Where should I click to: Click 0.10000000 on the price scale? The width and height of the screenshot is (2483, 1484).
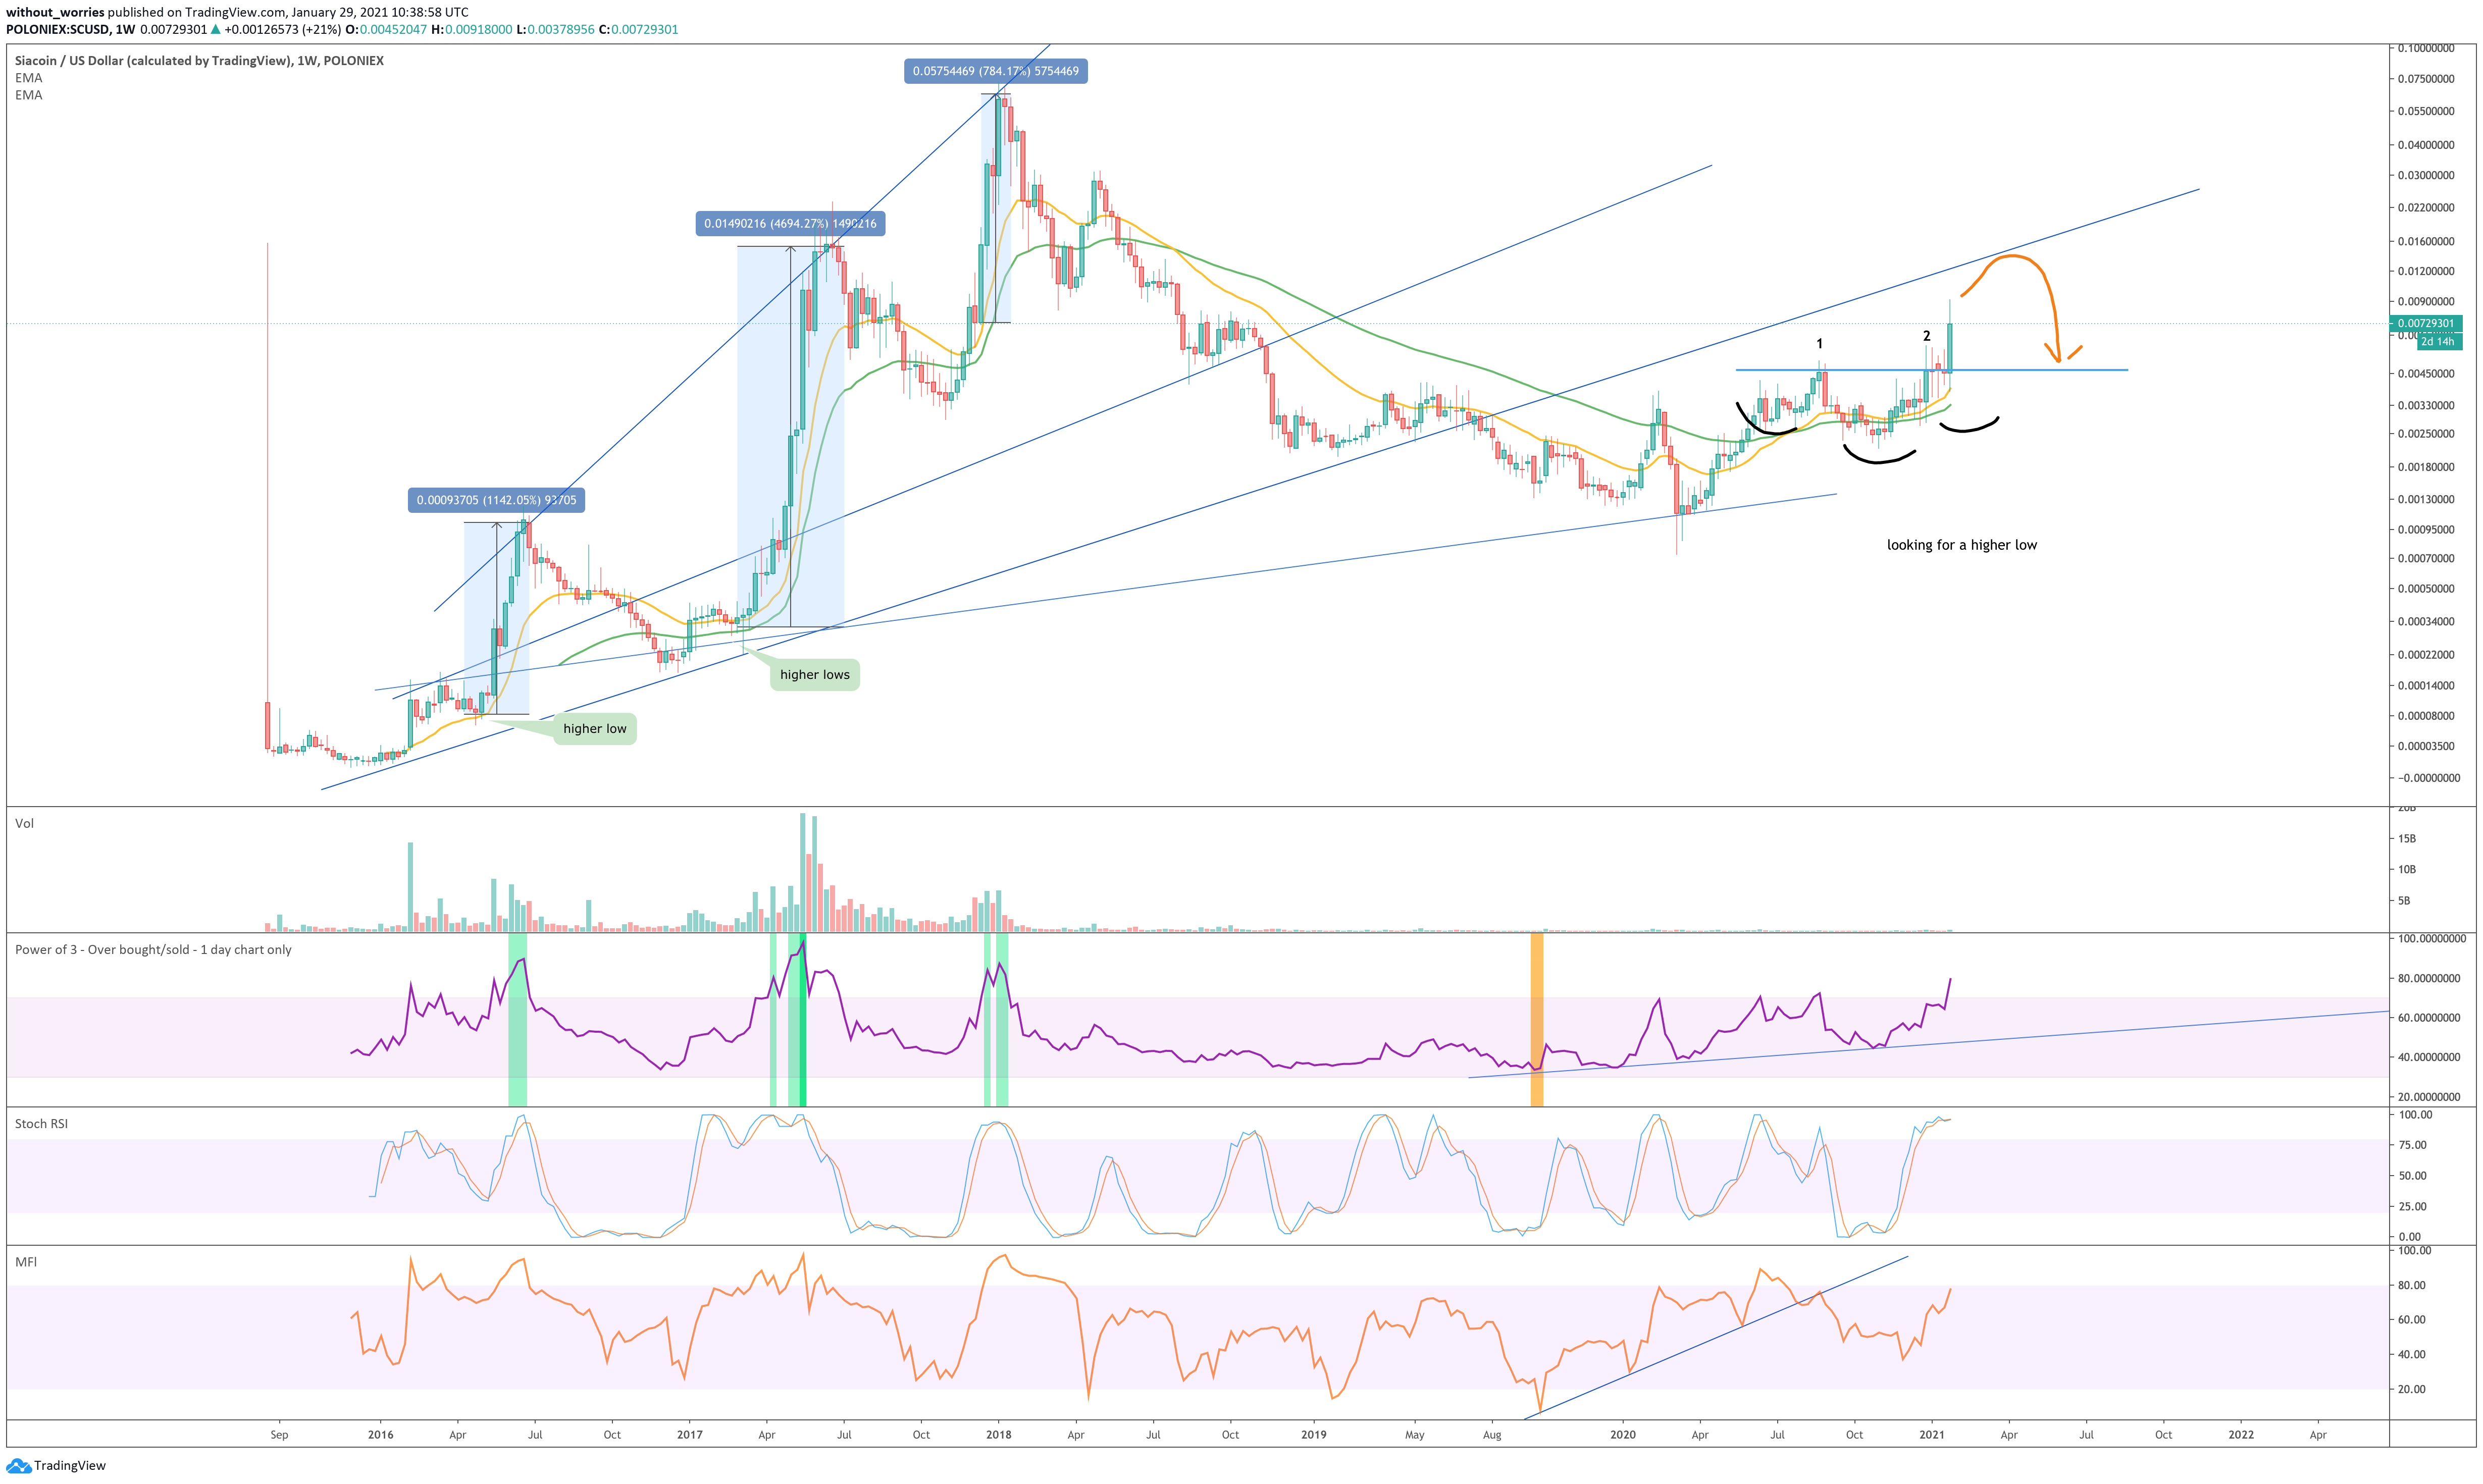coord(2425,49)
